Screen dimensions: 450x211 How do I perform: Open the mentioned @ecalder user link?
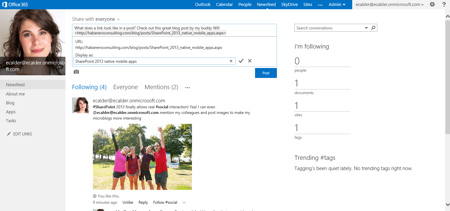click(126, 113)
